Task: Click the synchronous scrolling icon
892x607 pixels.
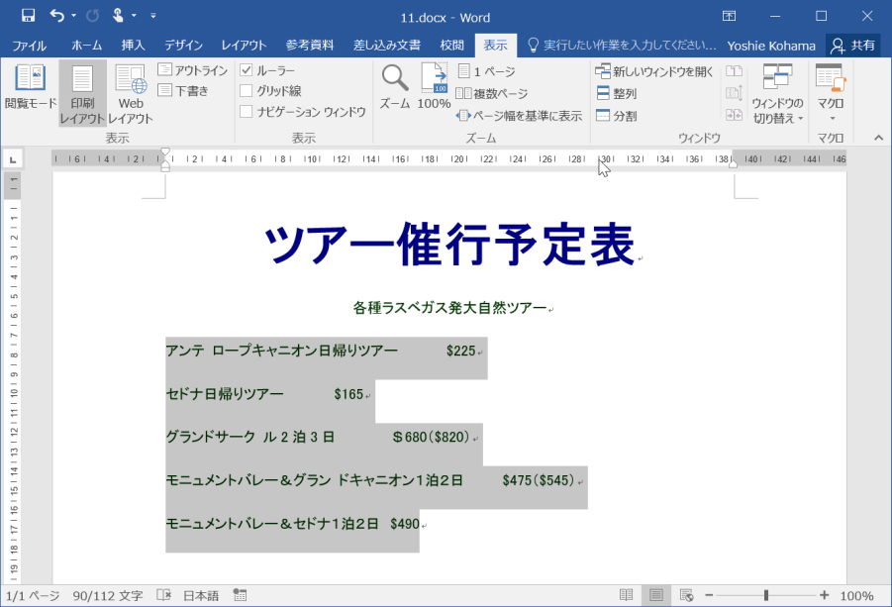Action: [734, 93]
